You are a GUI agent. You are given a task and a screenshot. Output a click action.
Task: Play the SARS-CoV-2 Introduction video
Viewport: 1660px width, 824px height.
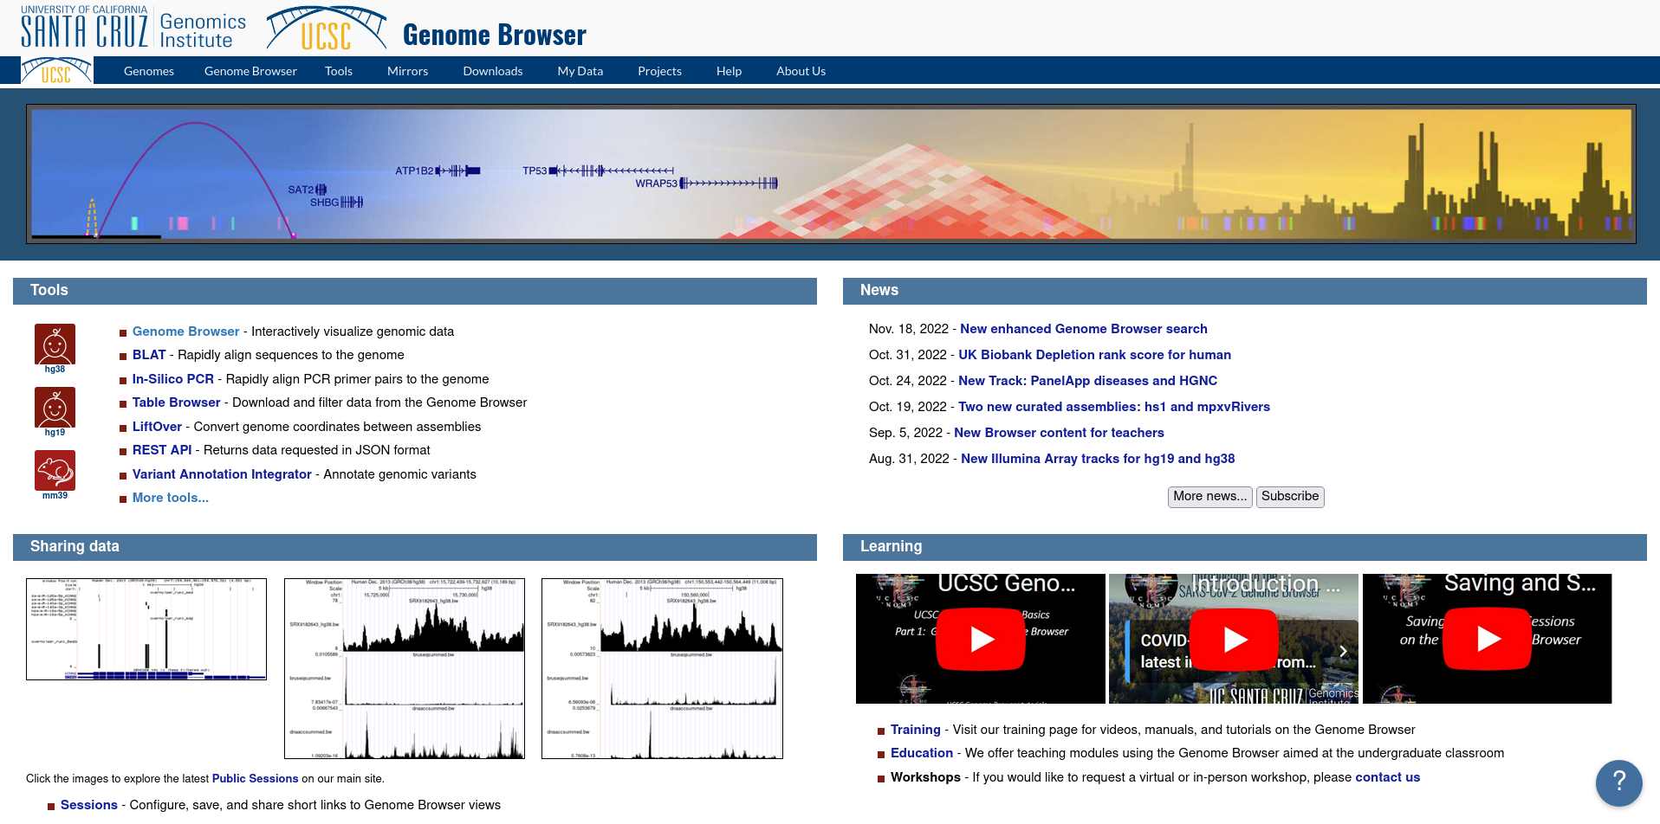(x=1234, y=639)
